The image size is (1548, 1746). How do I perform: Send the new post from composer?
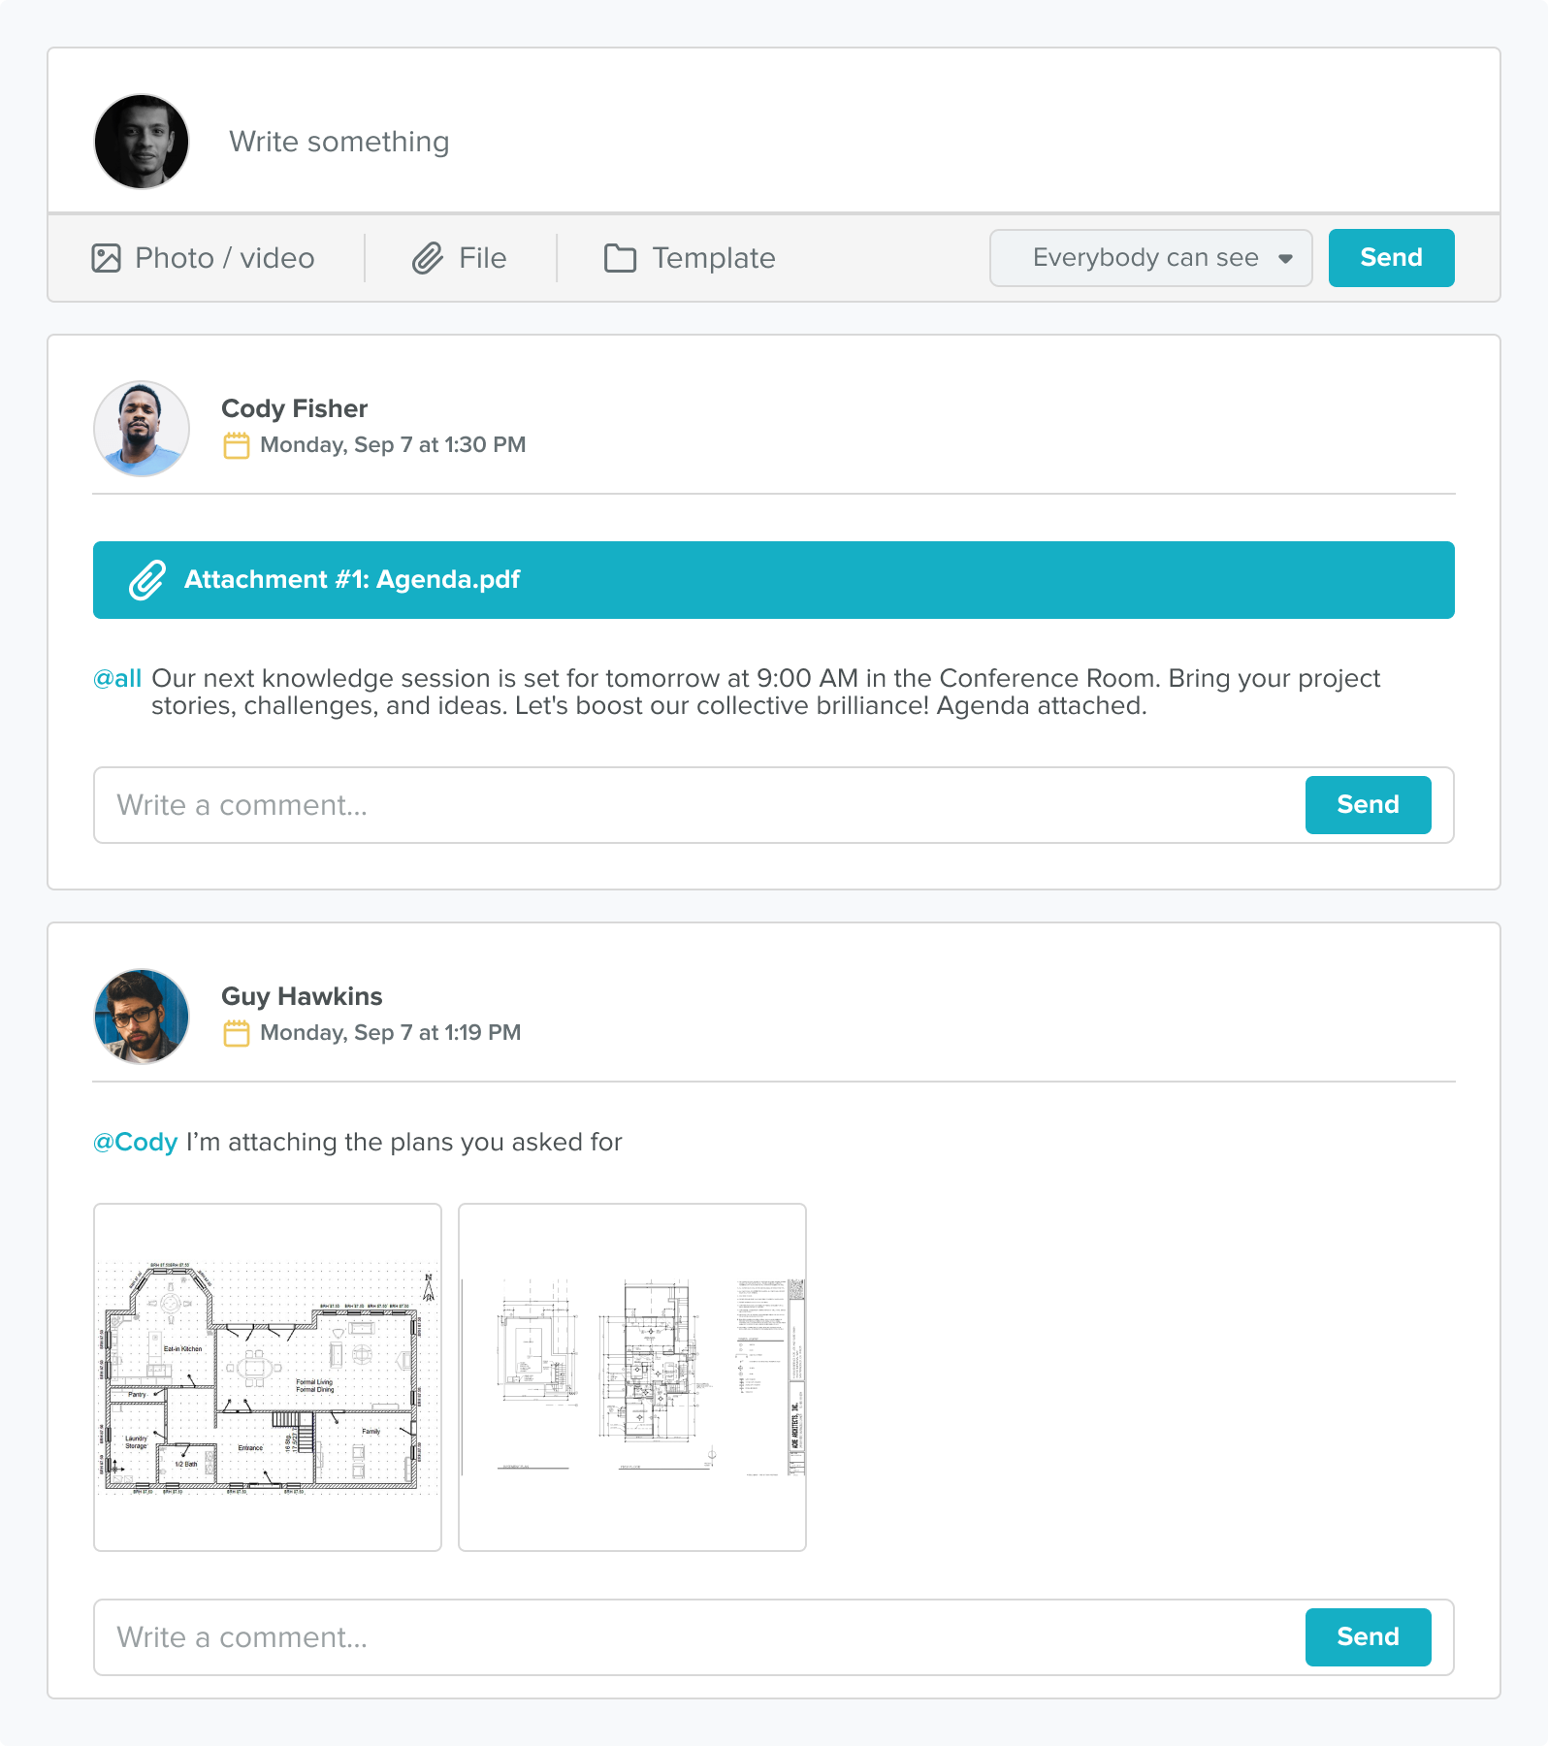pos(1391,258)
